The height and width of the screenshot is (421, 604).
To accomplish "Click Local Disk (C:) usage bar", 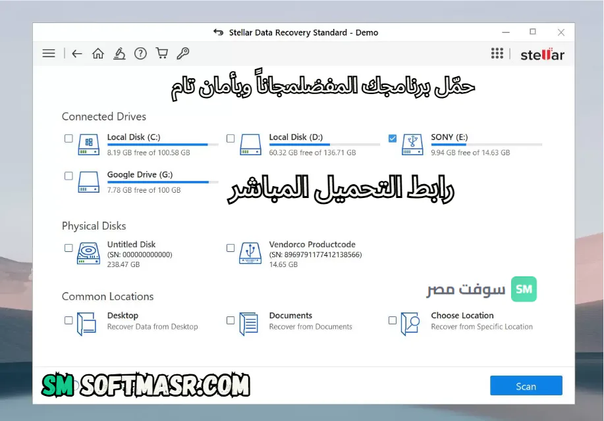I will click(x=163, y=145).
